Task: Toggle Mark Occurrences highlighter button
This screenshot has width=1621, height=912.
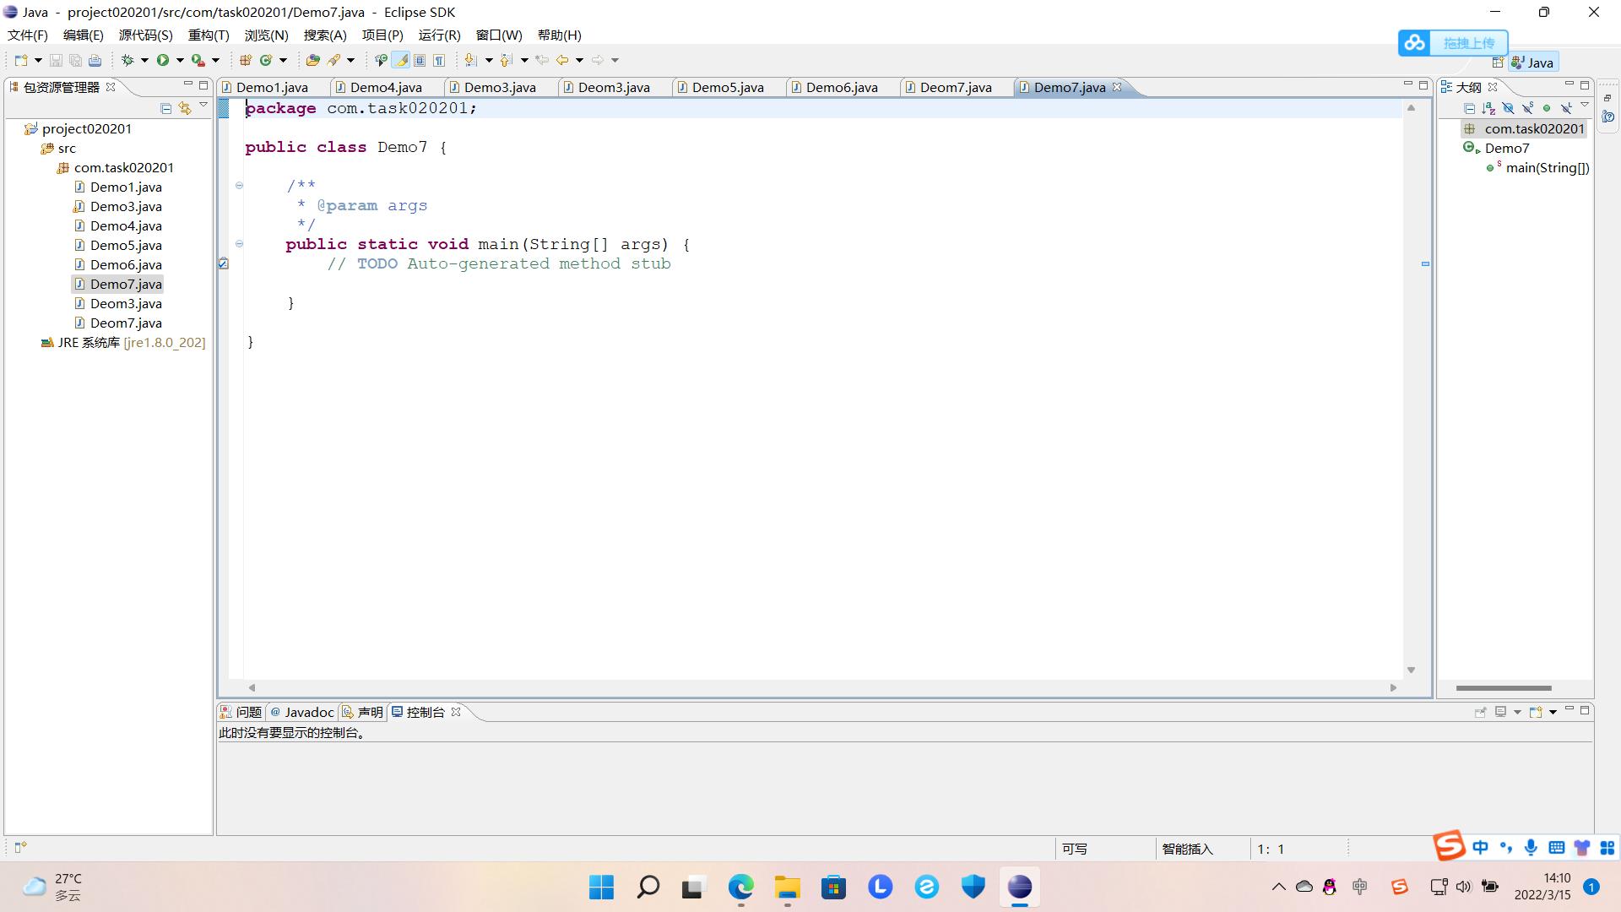Action: [x=401, y=60]
